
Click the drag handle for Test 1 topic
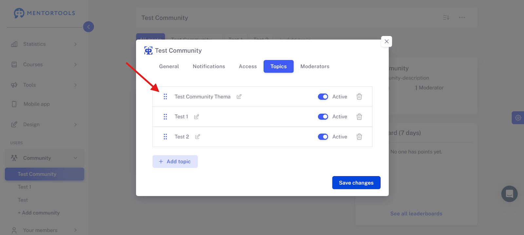[165, 117]
